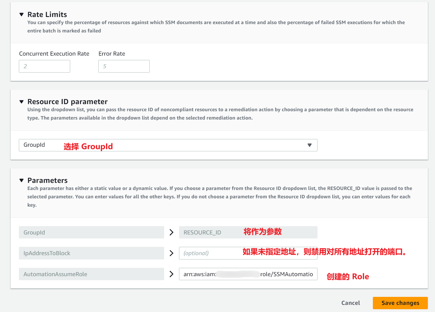Click the Parameters section heading text

pyautogui.click(x=47, y=180)
